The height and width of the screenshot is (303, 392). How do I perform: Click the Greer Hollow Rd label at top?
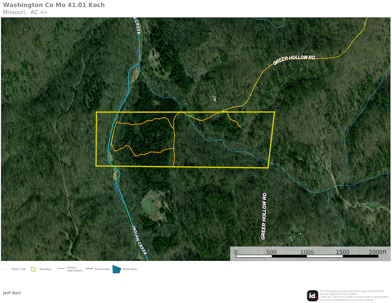point(294,59)
